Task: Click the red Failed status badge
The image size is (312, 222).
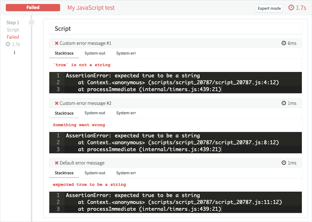Action: coord(33,8)
